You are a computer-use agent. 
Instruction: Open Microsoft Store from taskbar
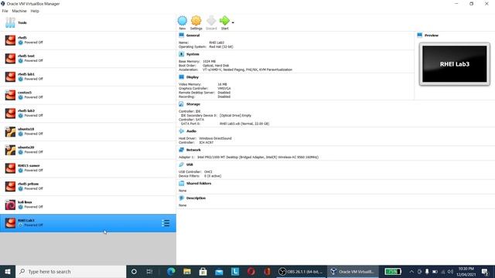pyautogui.click(x=203, y=271)
